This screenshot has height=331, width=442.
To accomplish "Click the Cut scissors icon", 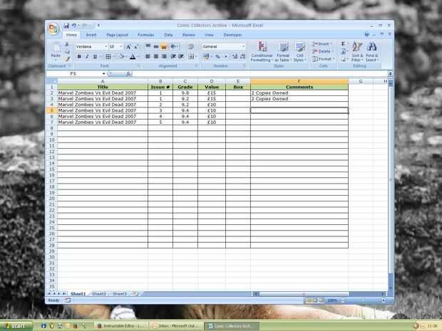I will (x=67, y=44).
